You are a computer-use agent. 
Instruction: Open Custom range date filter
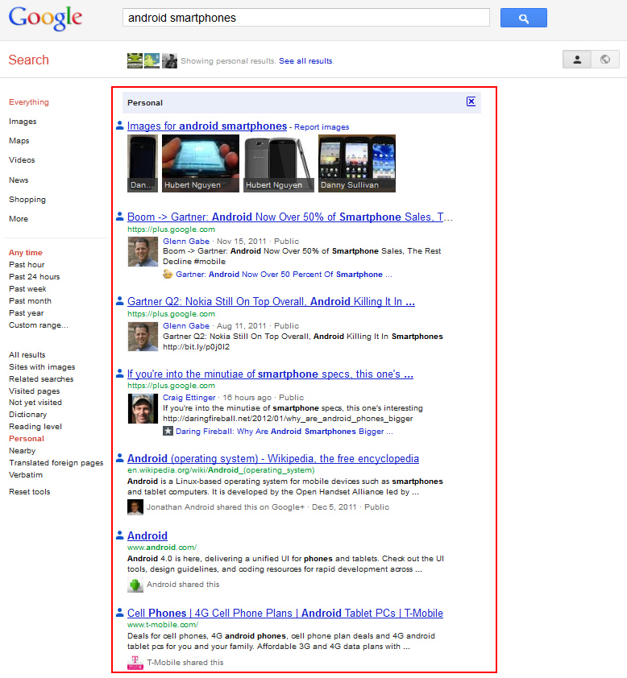tap(39, 325)
